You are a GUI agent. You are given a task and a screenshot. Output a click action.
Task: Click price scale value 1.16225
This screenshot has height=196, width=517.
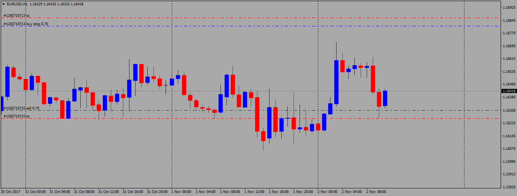click(x=509, y=123)
